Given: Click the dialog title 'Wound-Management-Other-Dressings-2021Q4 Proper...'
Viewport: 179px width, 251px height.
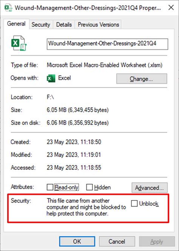Looking at the screenshot, I should click(x=88, y=8).
